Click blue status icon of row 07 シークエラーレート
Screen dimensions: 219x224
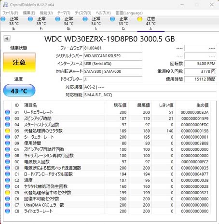[8, 137]
